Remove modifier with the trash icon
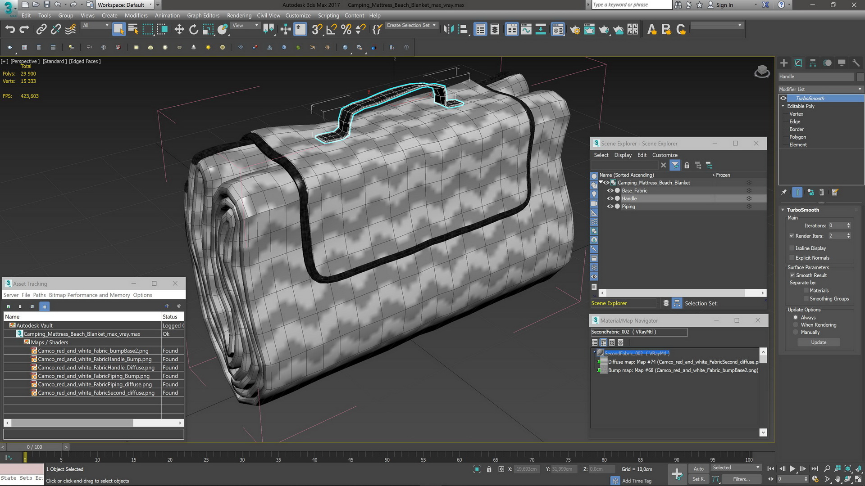Screen dimensions: 865x486 pyautogui.click(x=822, y=192)
